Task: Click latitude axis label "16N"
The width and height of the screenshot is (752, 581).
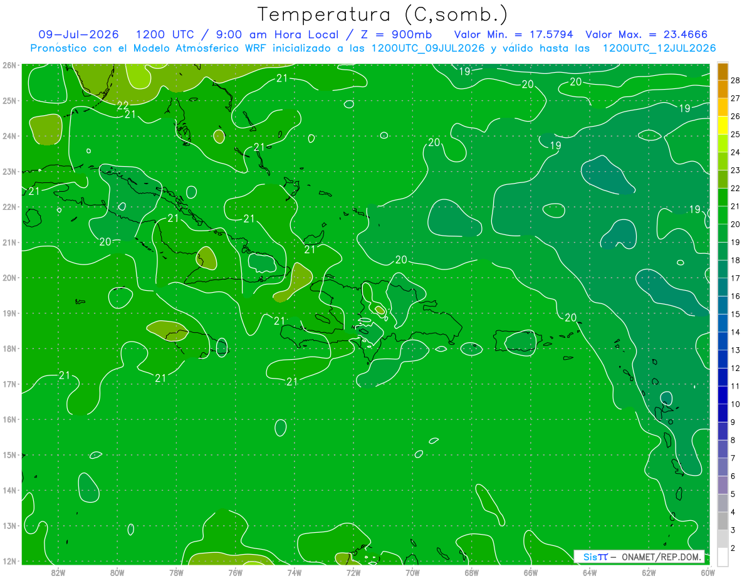Action: pyautogui.click(x=9, y=419)
